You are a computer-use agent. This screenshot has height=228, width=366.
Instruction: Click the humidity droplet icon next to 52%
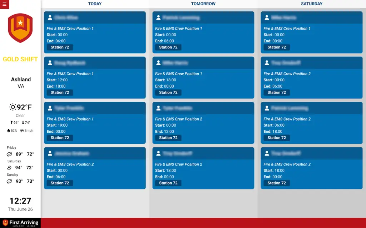9,131
